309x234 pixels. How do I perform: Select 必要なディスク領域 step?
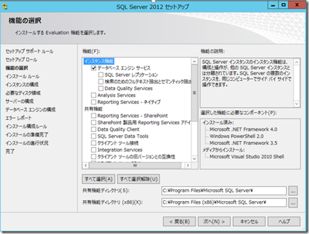click(x=23, y=93)
